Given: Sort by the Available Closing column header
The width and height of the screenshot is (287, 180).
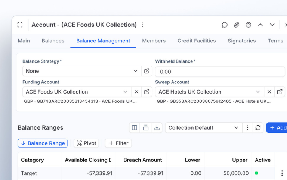Looking at the screenshot, I should click(x=88, y=160).
